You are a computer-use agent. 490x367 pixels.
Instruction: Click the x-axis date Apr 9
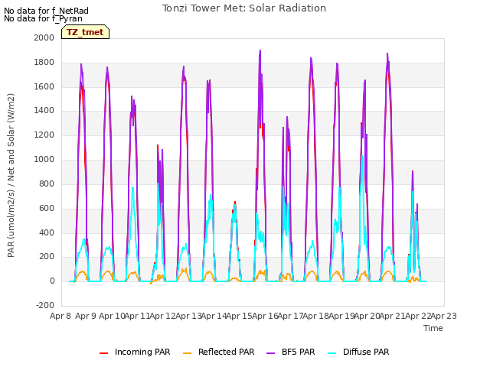point(86,316)
